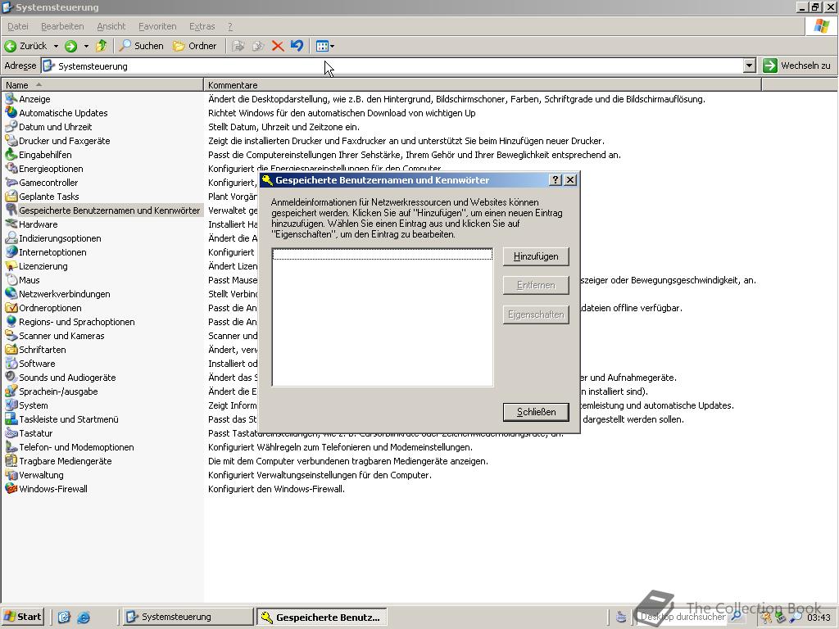The width and height of the screenshot is (839, 629).
Task: Open the Start menu
Action: click(x=22, y=617)
